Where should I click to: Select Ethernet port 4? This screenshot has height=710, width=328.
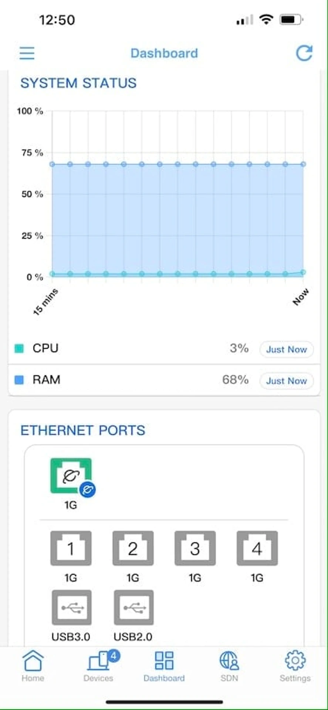(x=257, y=548)
